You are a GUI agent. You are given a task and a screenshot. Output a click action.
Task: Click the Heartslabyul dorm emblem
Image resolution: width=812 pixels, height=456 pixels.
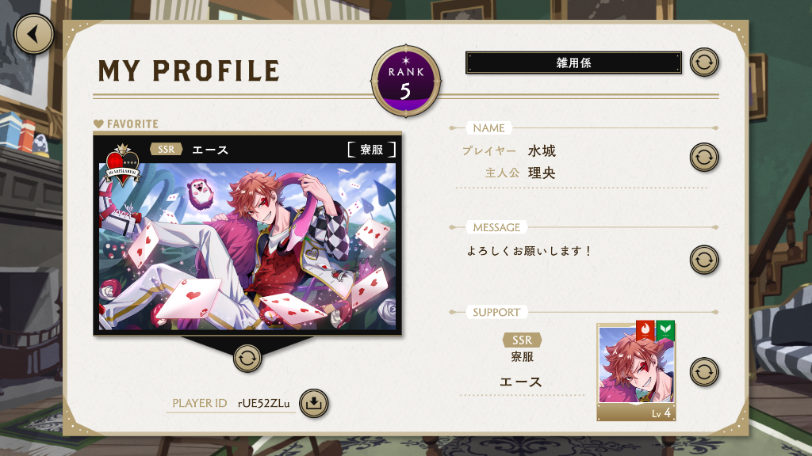pyautogui.click(x=122, y=165)
